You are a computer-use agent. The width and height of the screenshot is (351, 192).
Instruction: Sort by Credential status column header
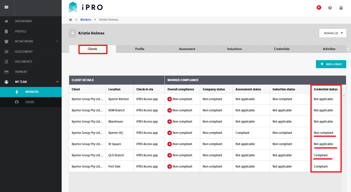[326, 89]
